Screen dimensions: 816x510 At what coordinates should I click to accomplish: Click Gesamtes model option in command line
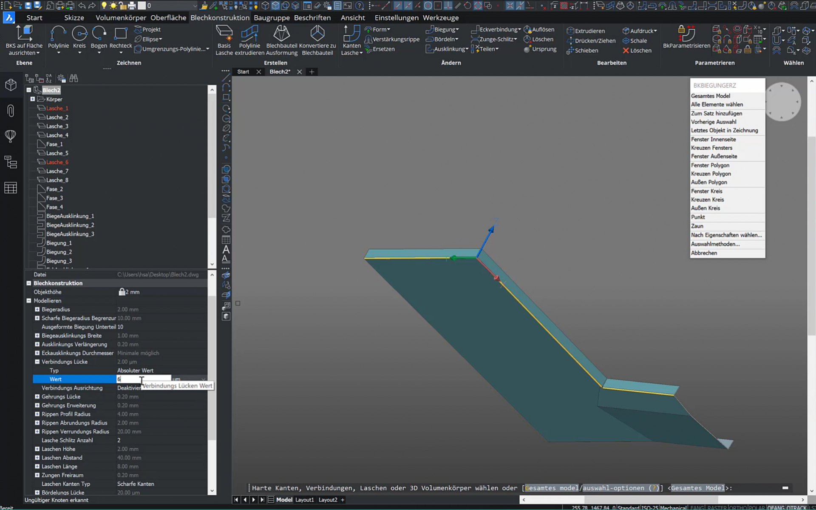coord(552,488)
